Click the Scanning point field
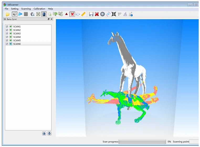200x147 pixels. click(194, 142)
